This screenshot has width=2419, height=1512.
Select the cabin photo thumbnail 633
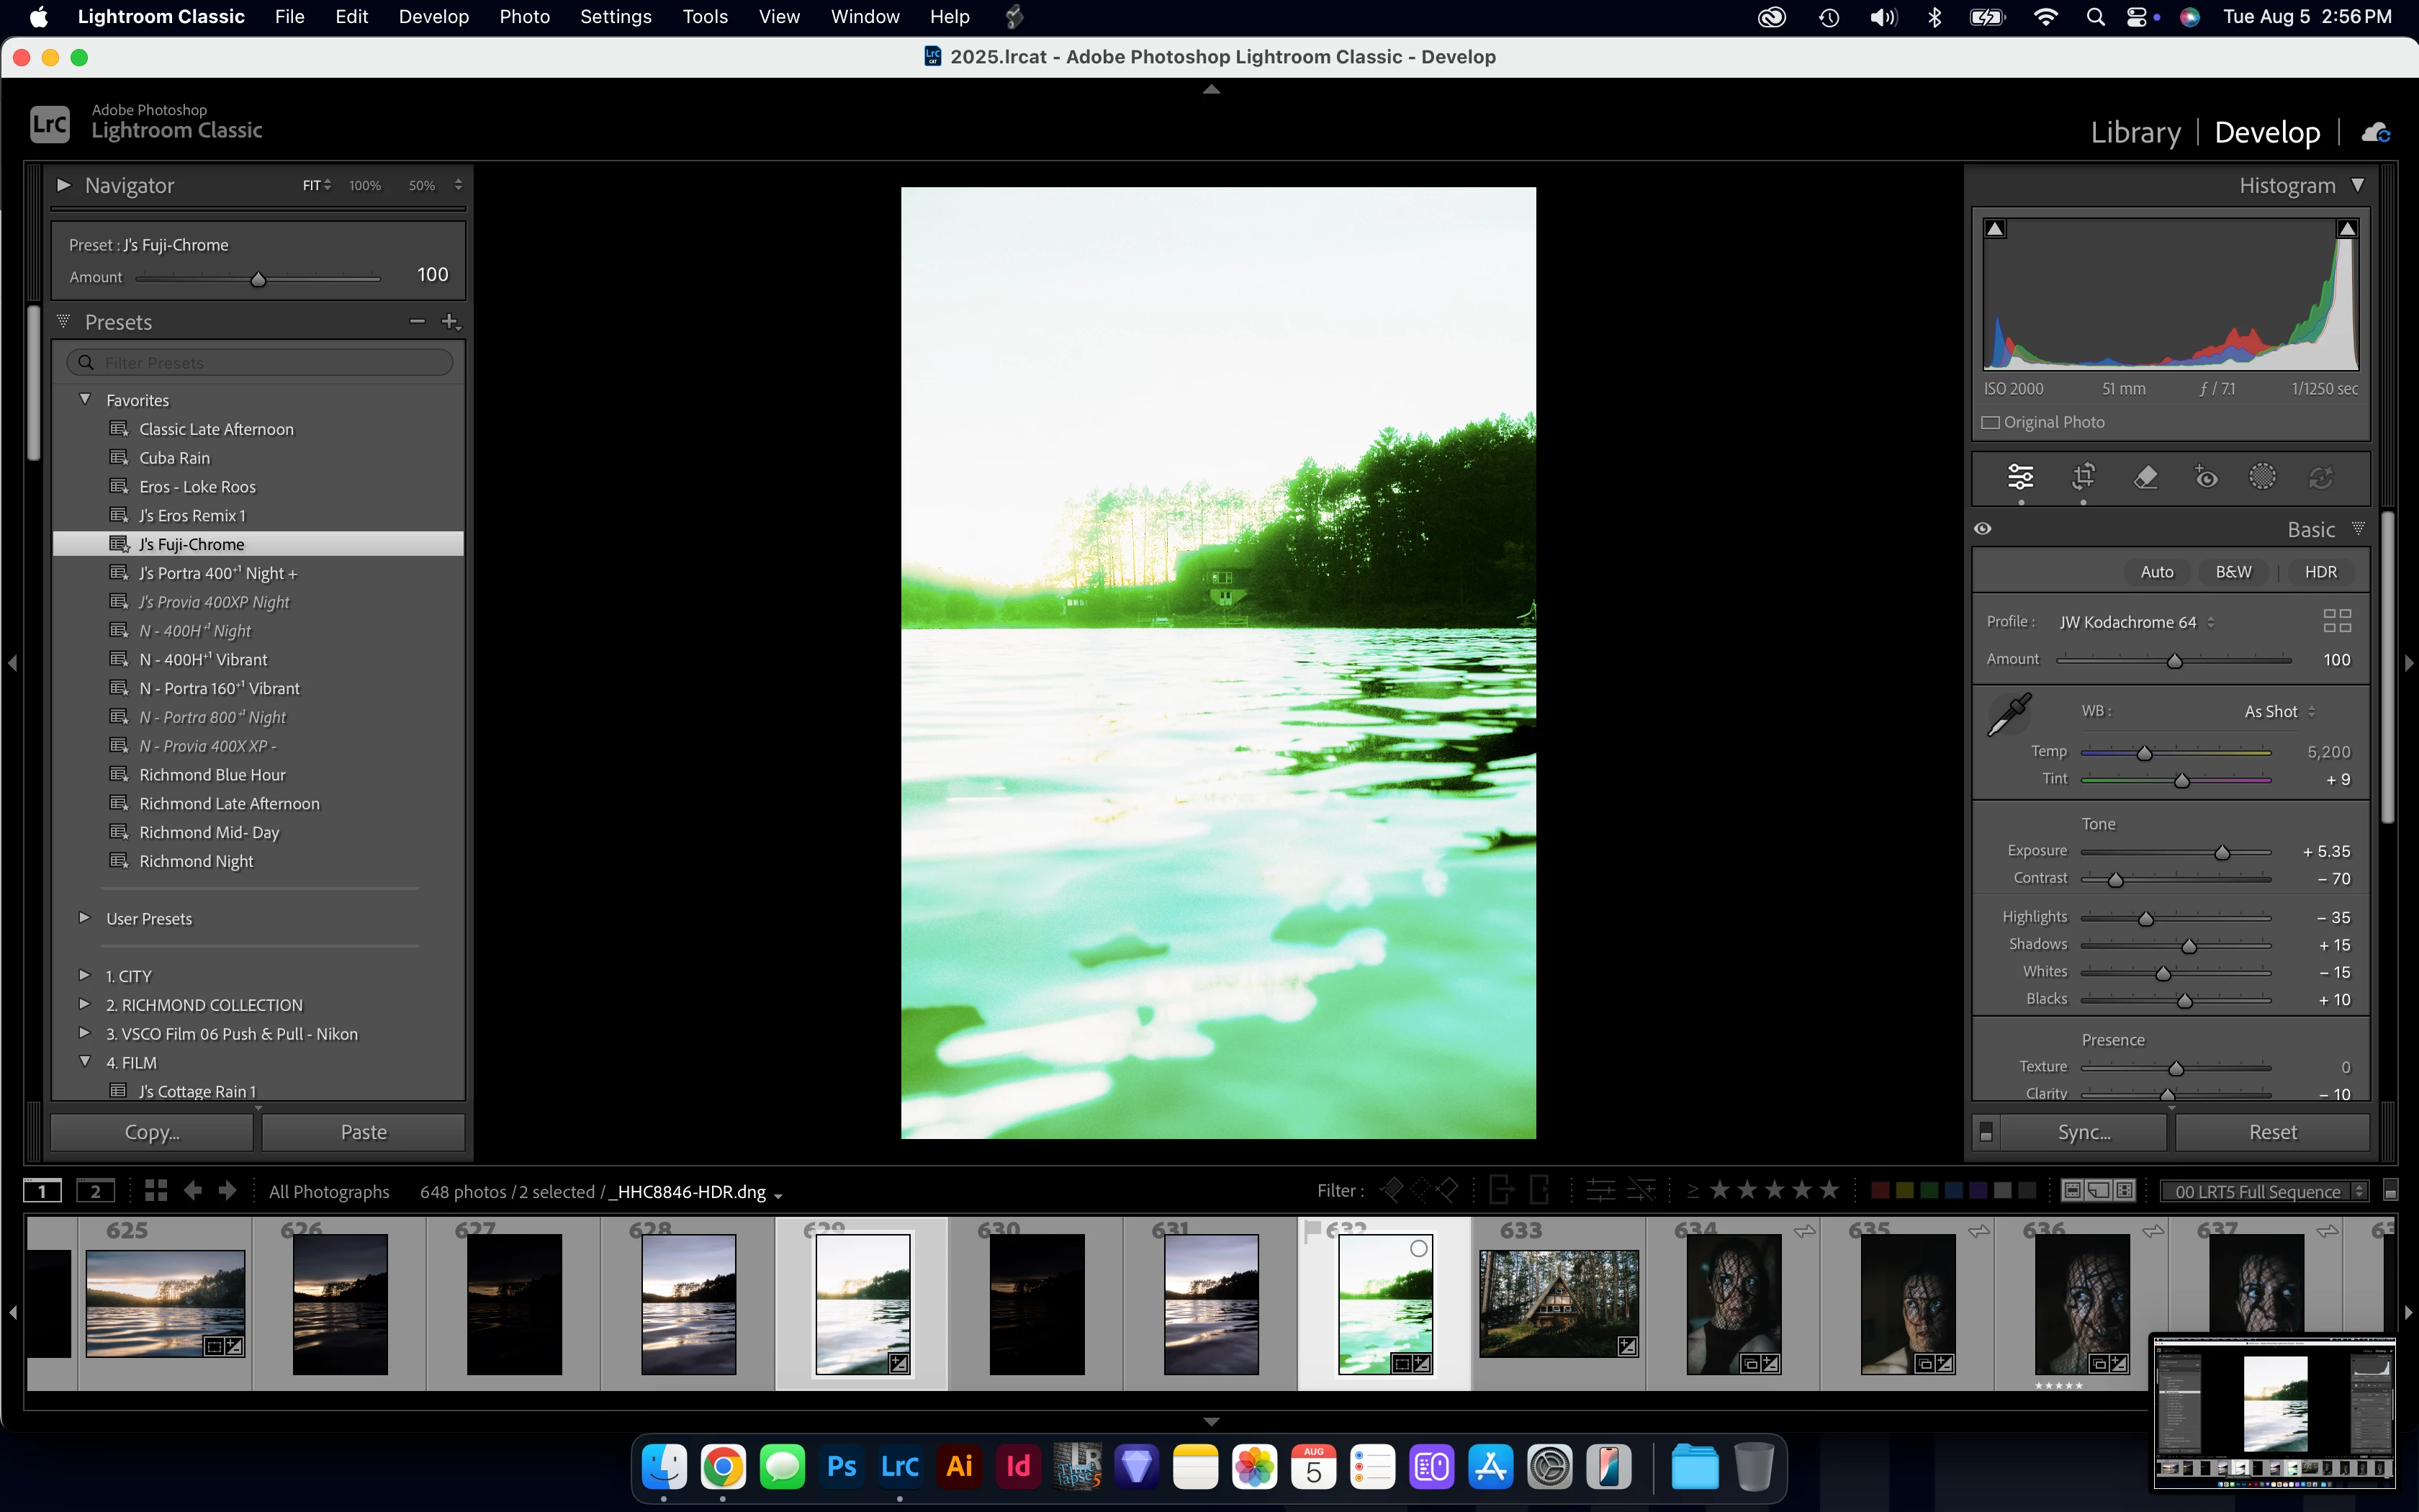coord(1557,1303)
